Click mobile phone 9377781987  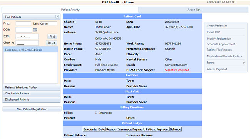pyautogui.click(x=103, y=49)
